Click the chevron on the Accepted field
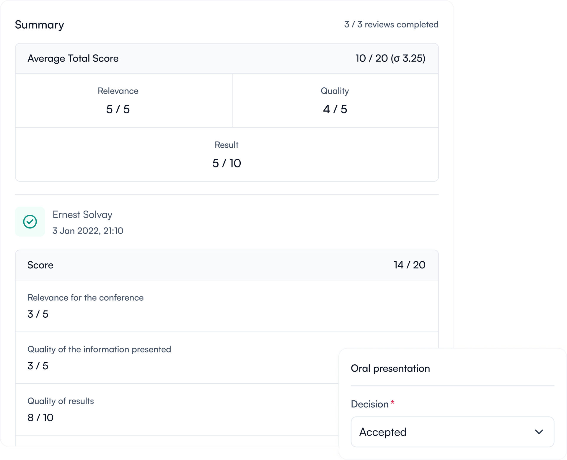Screen dimensions: 567x460 click(x=540, y=432)
